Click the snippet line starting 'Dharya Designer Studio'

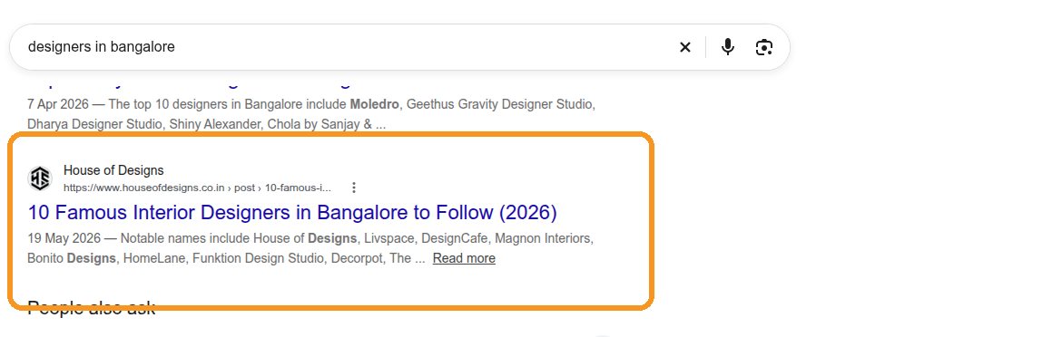tap(207, 125)
